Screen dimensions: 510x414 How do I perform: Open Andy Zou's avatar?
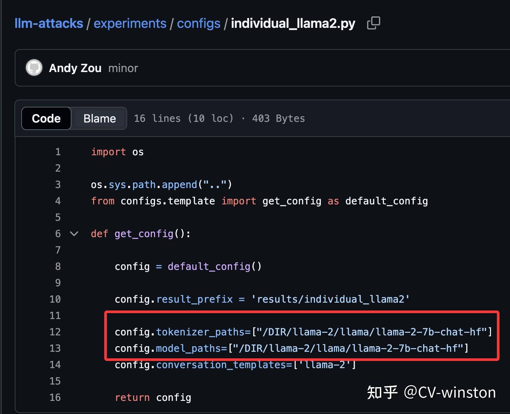click(x=34, y=68)
